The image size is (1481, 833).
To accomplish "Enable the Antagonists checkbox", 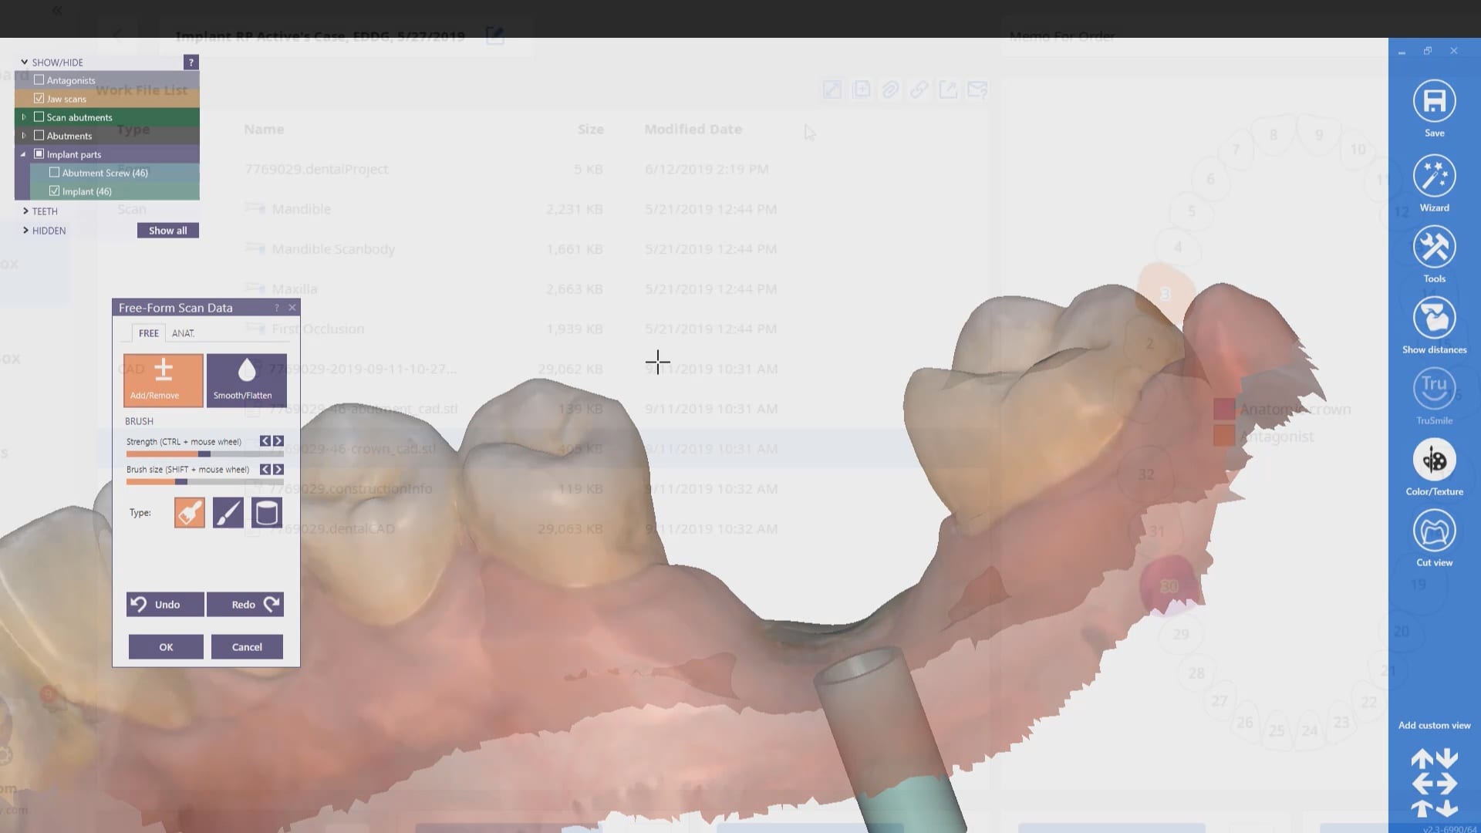I will pos(39,79).
